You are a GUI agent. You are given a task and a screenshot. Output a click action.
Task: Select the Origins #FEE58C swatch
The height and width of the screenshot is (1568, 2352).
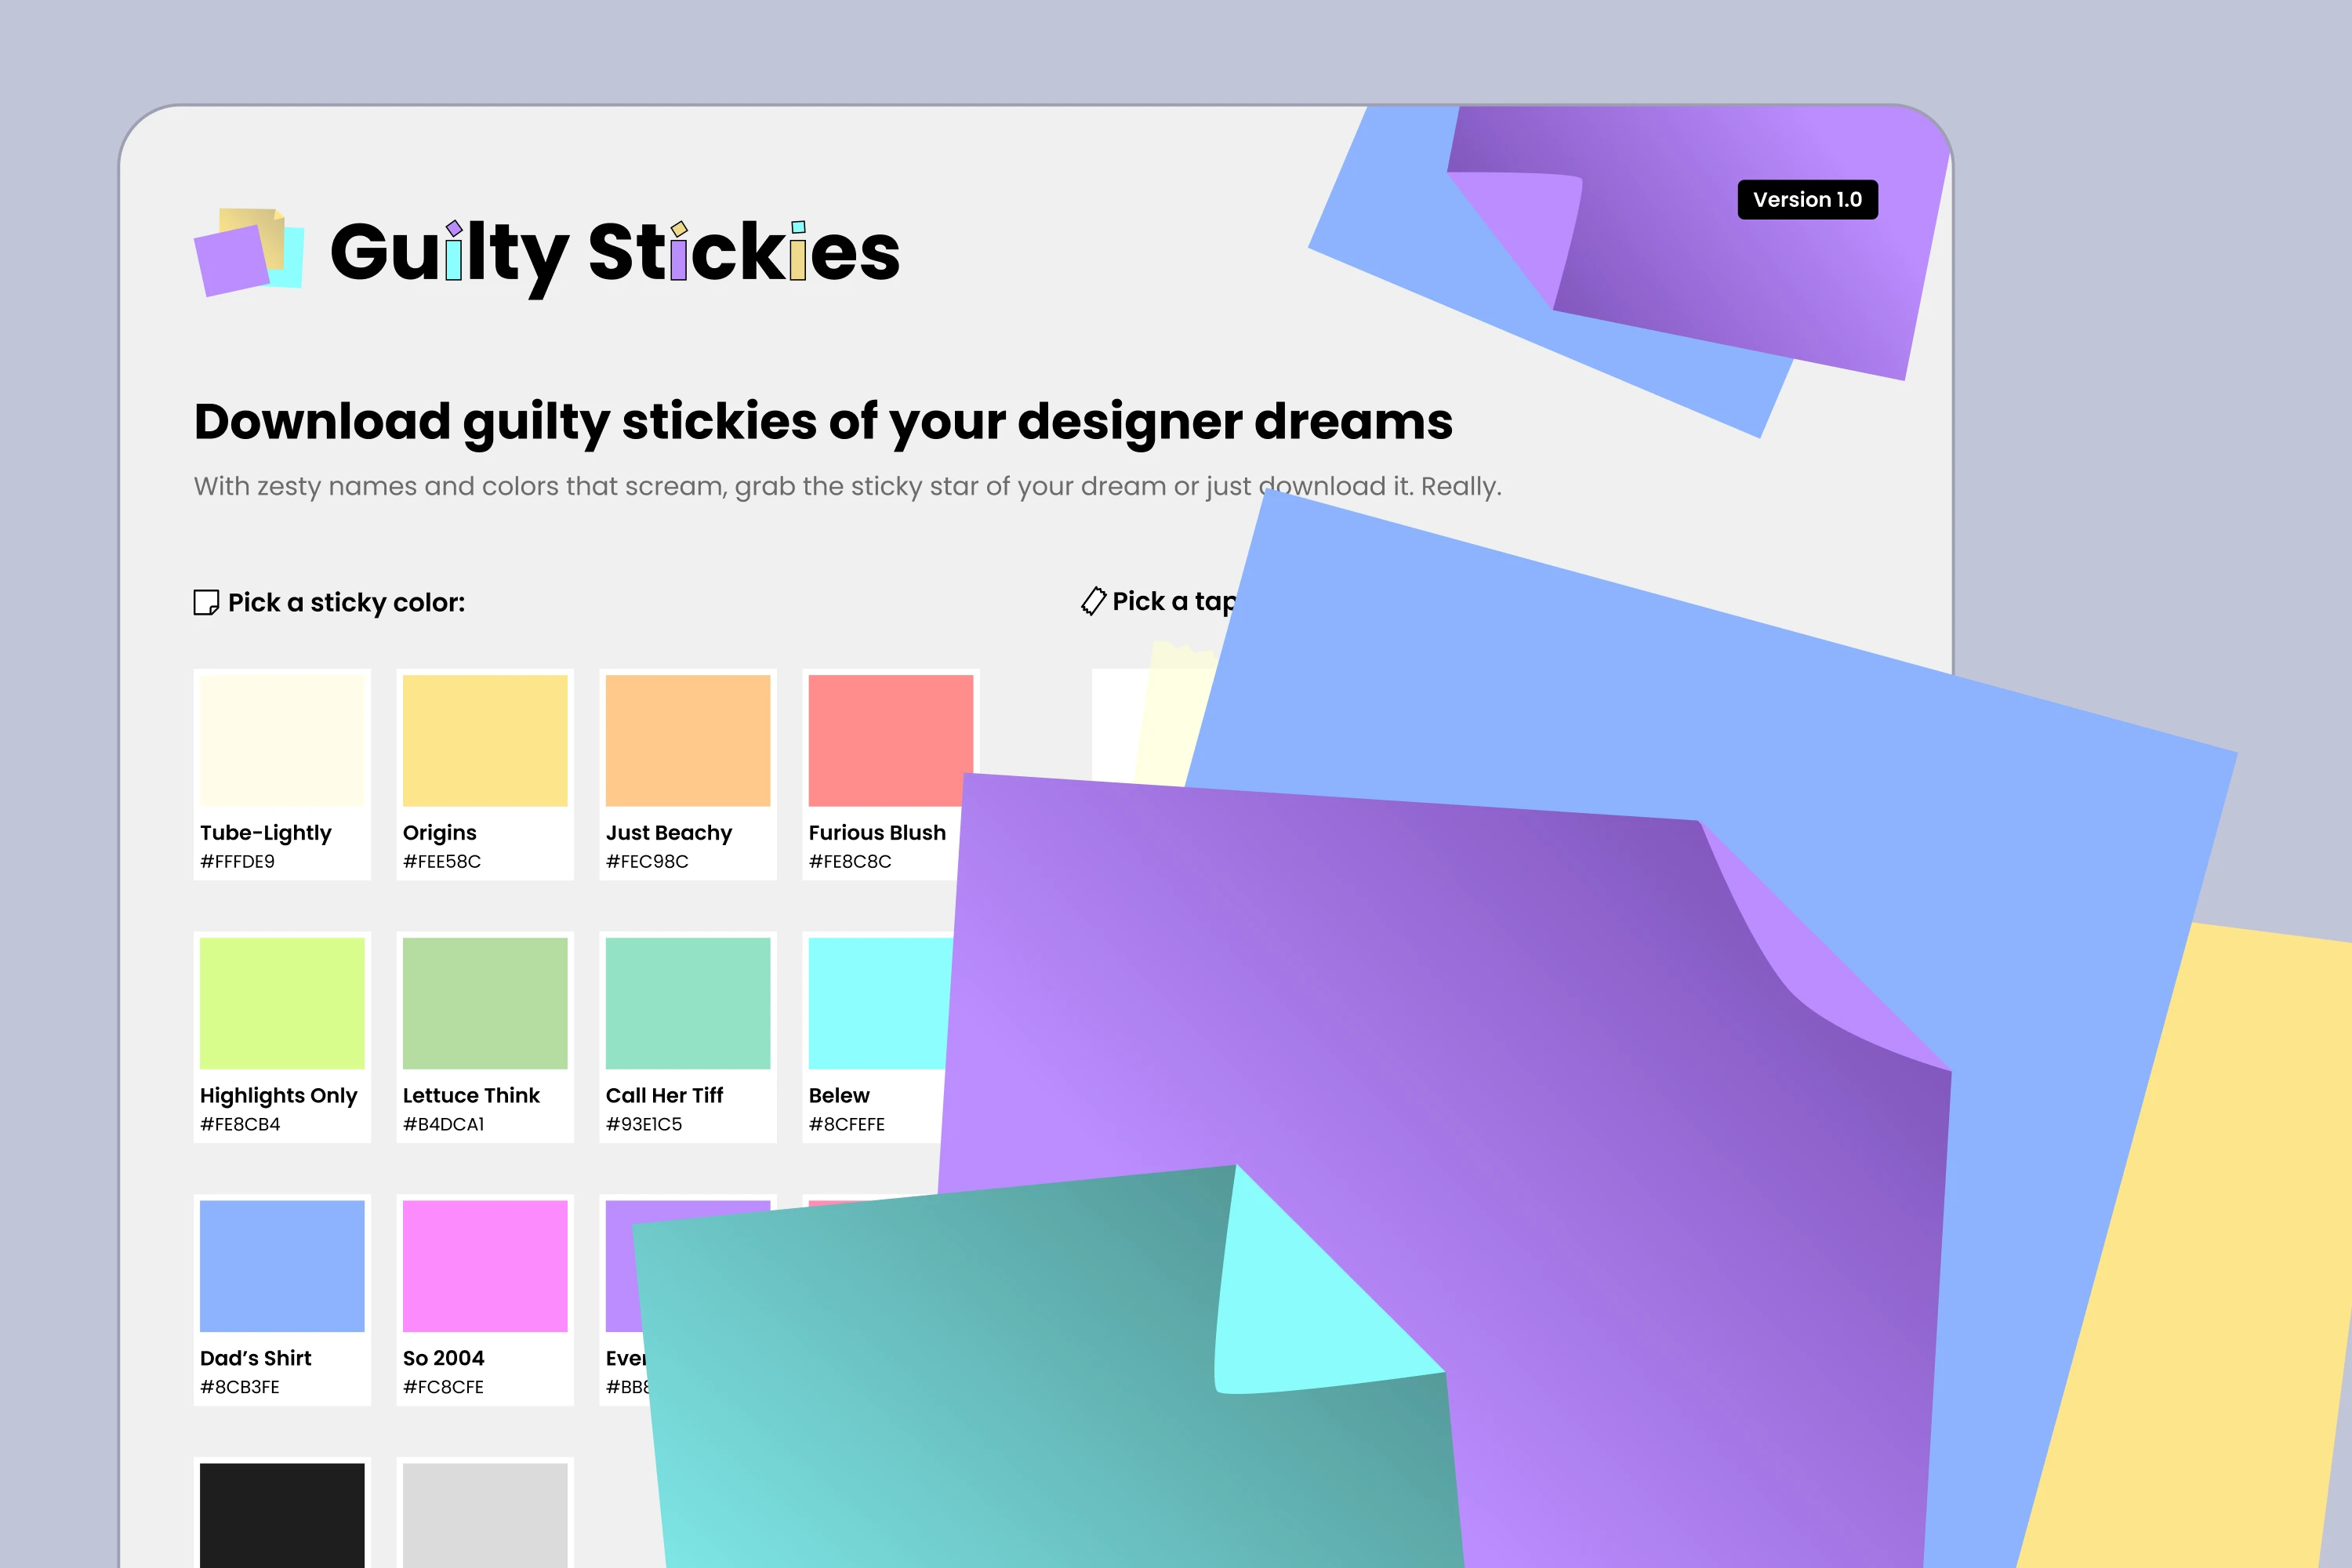click(485, 740)
